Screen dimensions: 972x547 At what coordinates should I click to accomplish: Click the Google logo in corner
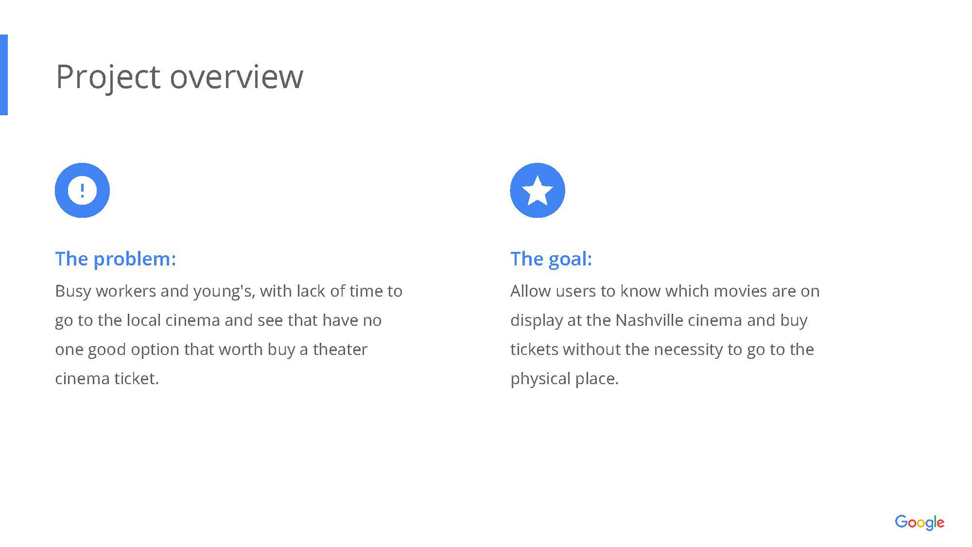[919, 522]
